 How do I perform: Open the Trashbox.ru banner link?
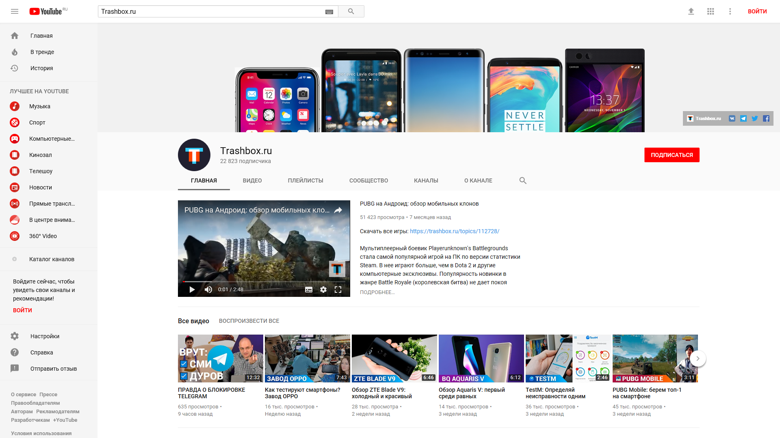coord(704,118)
